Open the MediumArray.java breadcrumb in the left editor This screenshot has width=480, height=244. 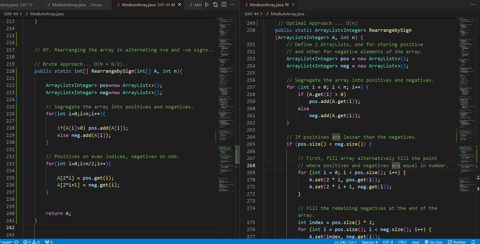tap(44, 14)
